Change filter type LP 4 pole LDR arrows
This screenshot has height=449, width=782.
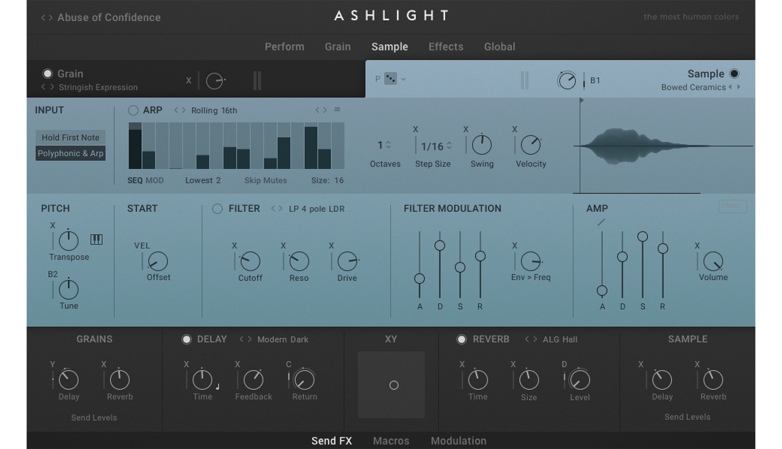pos(276,209)
